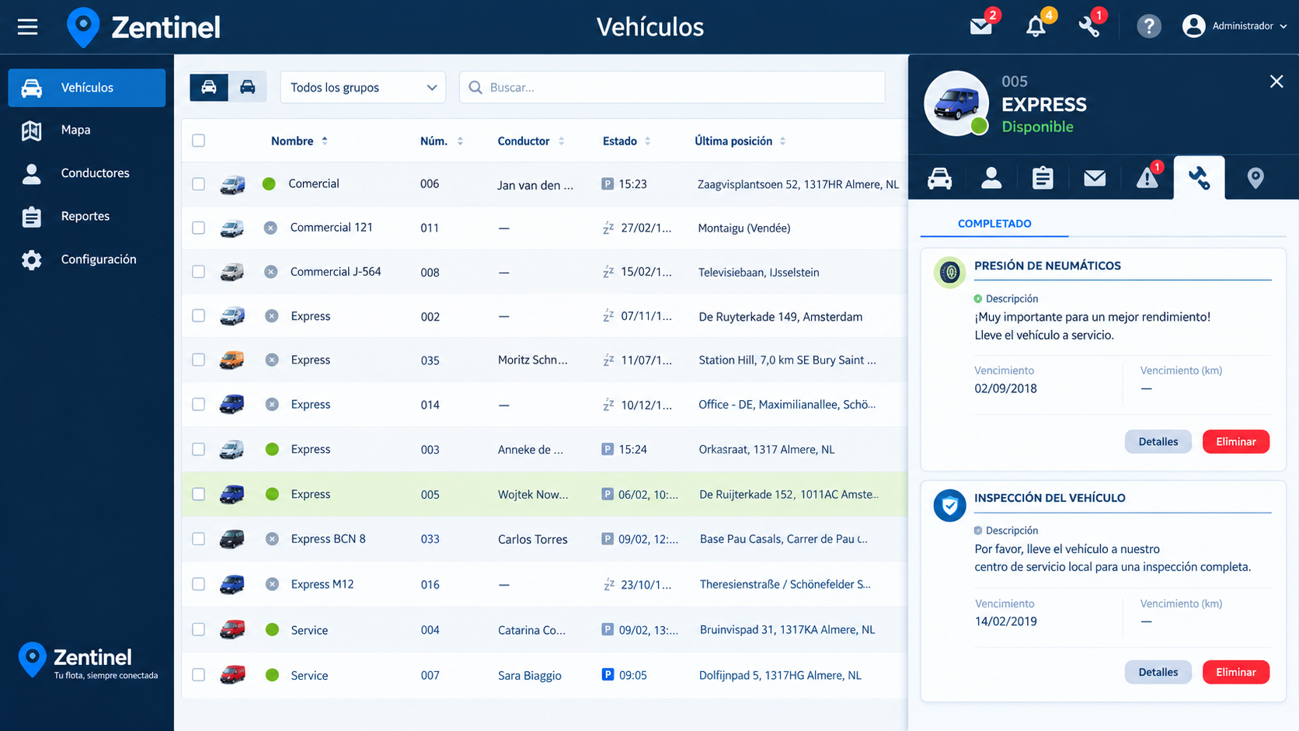1299x731 pixels.
Task: Open the help question mark
Action: coord(1148,26)
